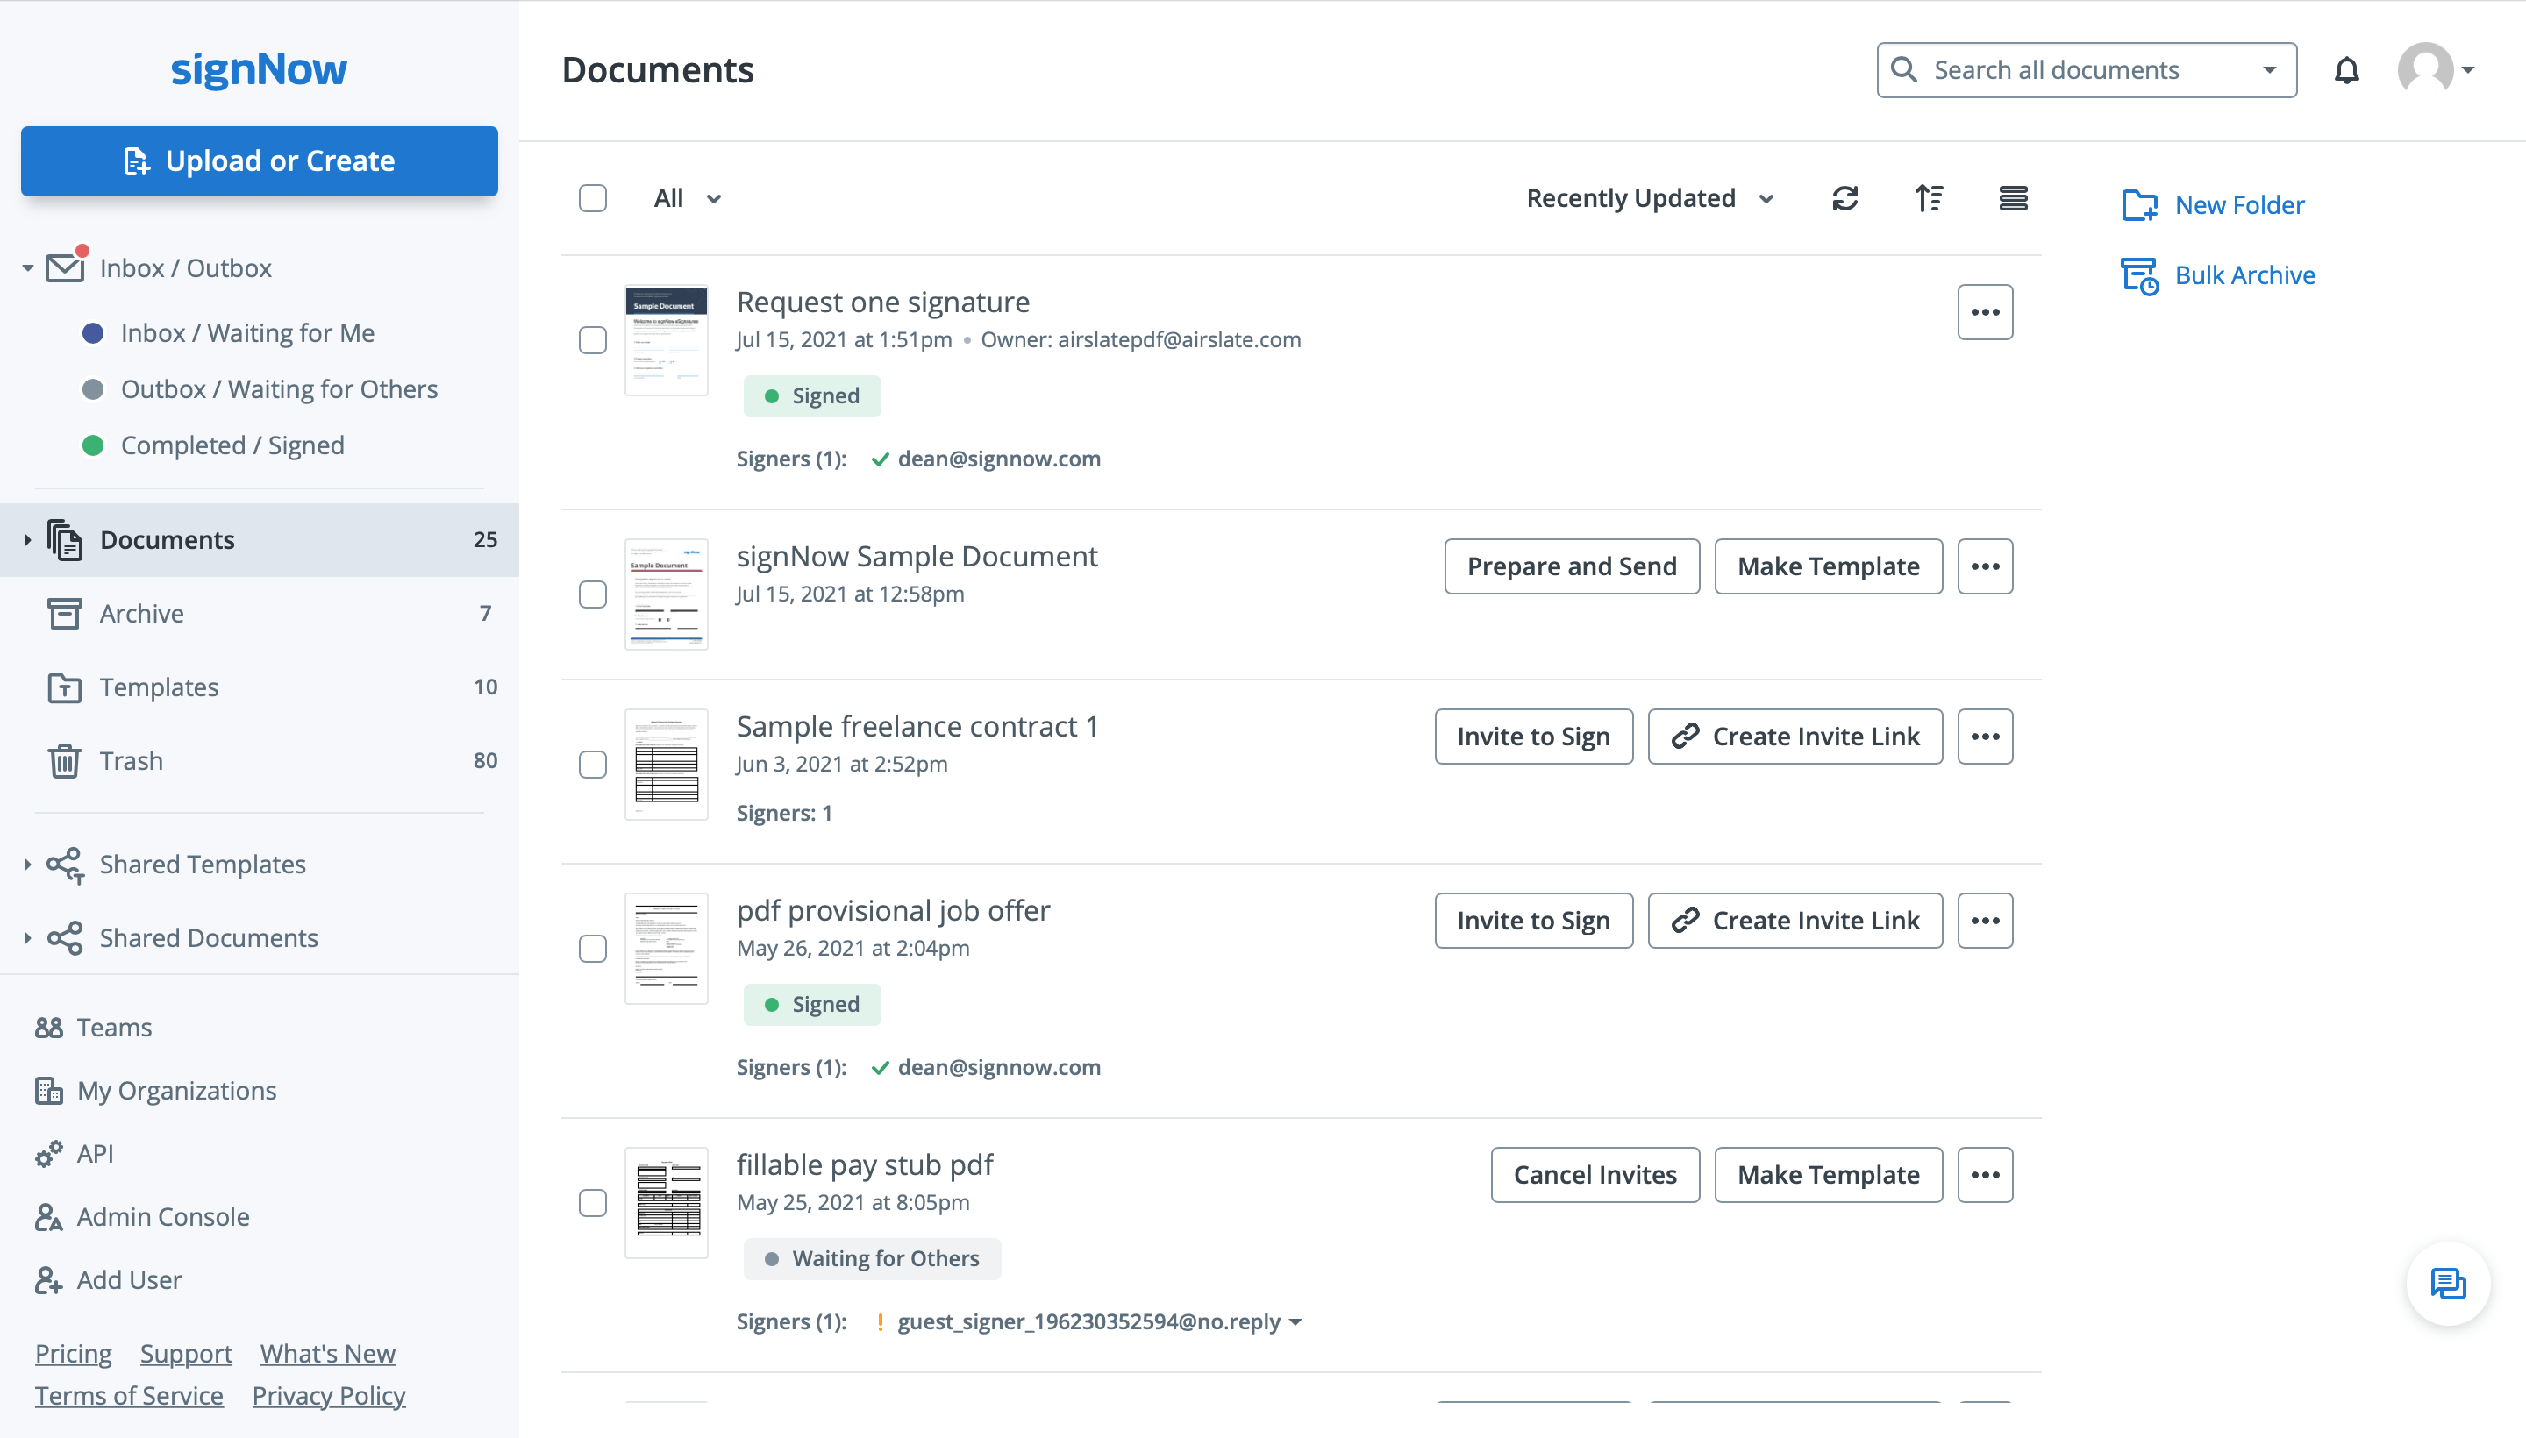This screenshot has height=1438, width=2526.
Task: Click Prepare and Send button
Action: point(1571,566)
